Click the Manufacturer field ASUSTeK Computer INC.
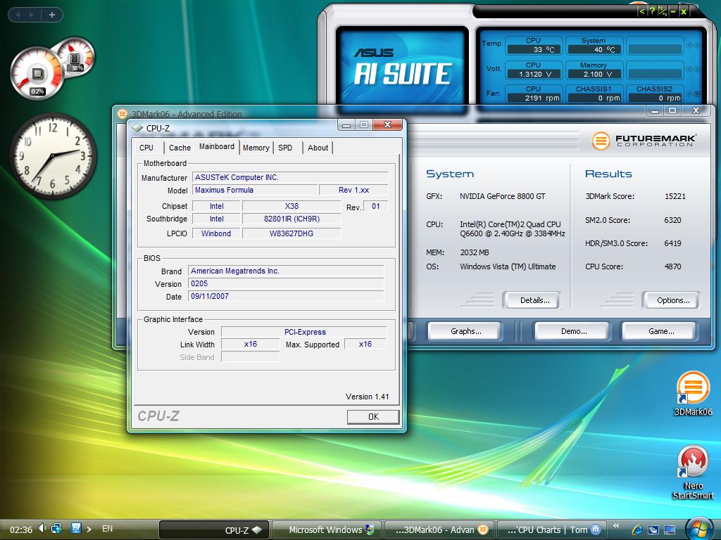The width and height of the screenshot is (721, 540). click(290, 177)
